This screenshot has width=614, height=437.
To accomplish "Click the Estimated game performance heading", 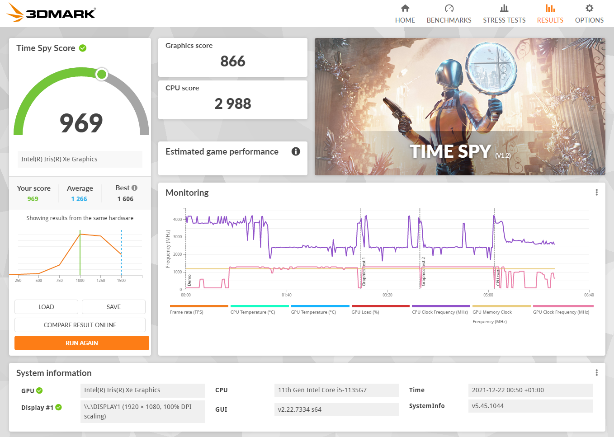I will click(222, 152).
